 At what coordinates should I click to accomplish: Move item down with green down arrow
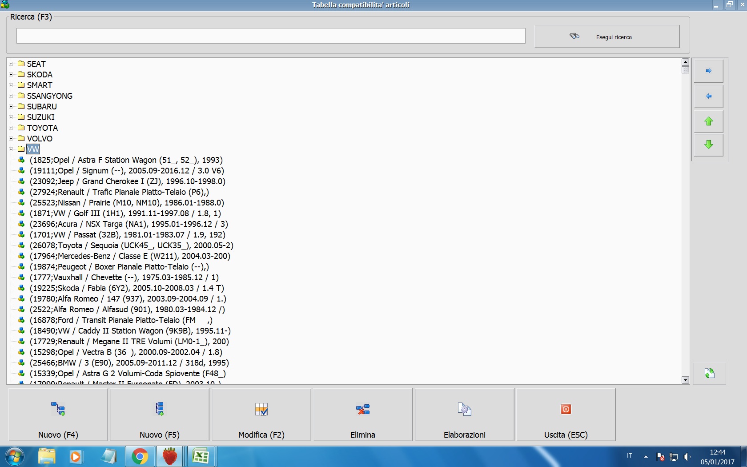(709, 145)
